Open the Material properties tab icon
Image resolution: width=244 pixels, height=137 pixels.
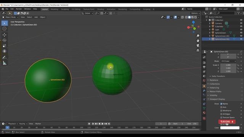204,113
